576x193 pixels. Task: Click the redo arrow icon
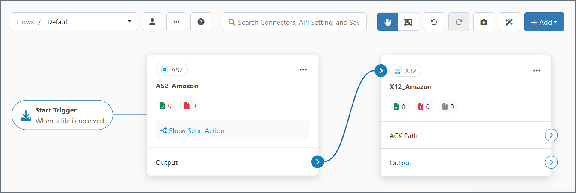tap(459, 22)
